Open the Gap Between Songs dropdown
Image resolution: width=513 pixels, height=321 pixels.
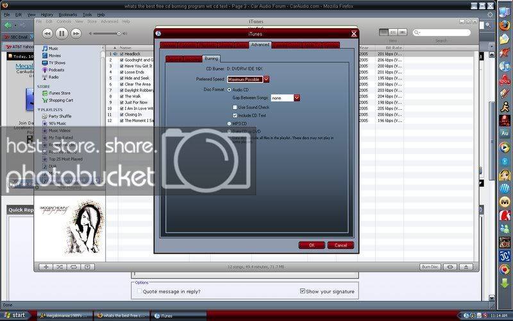(x=297, y=98)
